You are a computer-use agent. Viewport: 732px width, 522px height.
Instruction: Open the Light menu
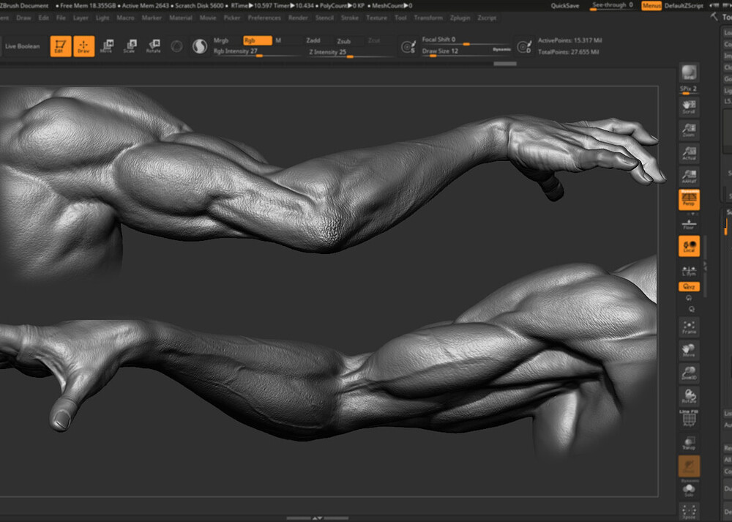click(x=102, y=18)
